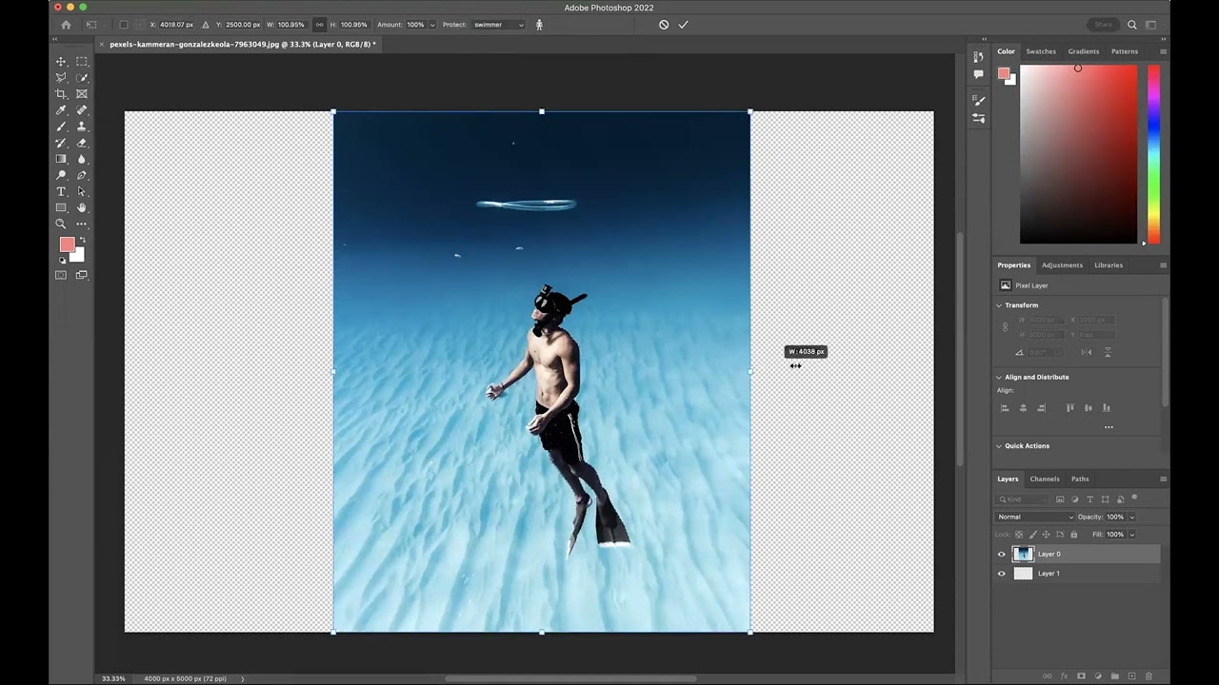Image resolution: width=1219 pixels, height=685 pixels.
Task: Switch to the Swatches tab
Action: (x=1041, y=51)
